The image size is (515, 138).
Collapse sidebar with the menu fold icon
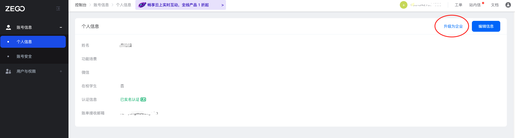58,9
